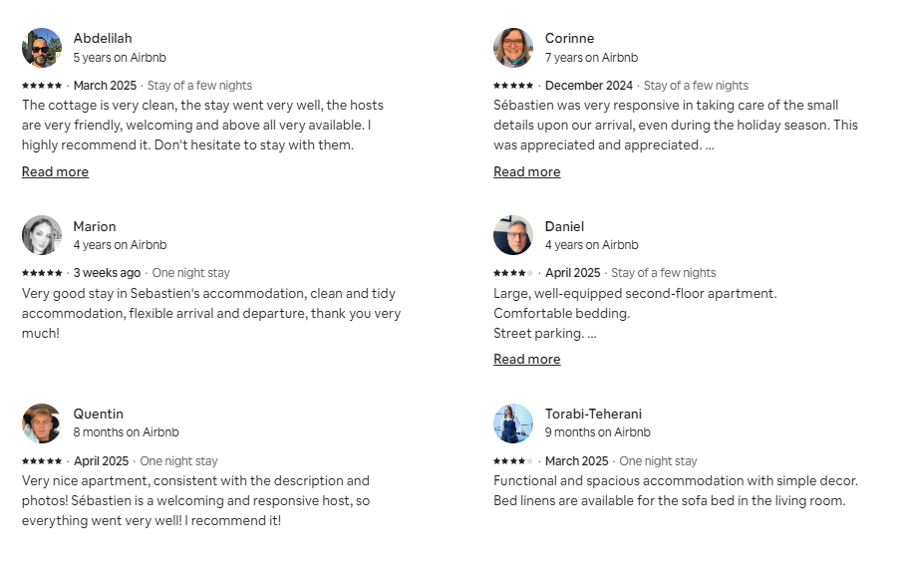
Task: Expand Corinne's review with Read more
Action: click(x=527, y=171)
